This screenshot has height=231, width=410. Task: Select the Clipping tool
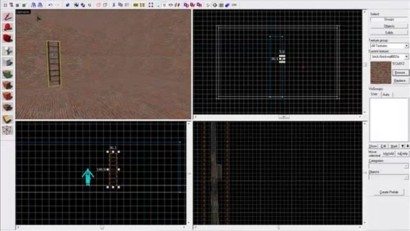[8, 119]
